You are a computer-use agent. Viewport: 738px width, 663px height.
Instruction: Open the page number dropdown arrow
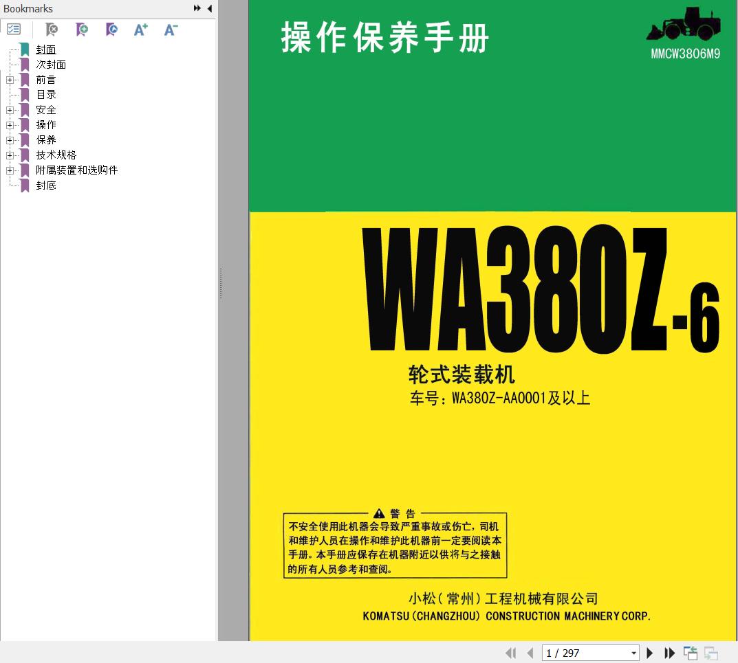click(x=633, y=653)
